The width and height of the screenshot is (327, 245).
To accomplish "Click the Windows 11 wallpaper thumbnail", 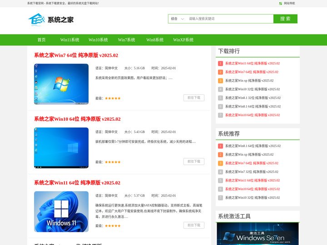I will coord(61,211).
